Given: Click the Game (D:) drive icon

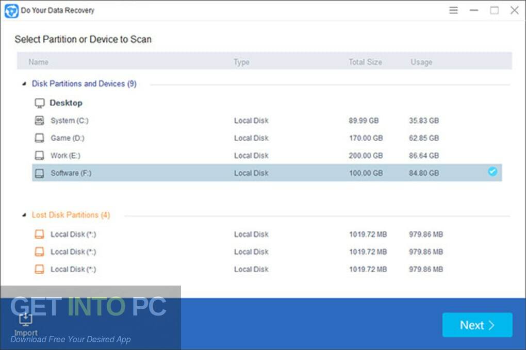Looking at the screenshot, I should pos(40,138).
